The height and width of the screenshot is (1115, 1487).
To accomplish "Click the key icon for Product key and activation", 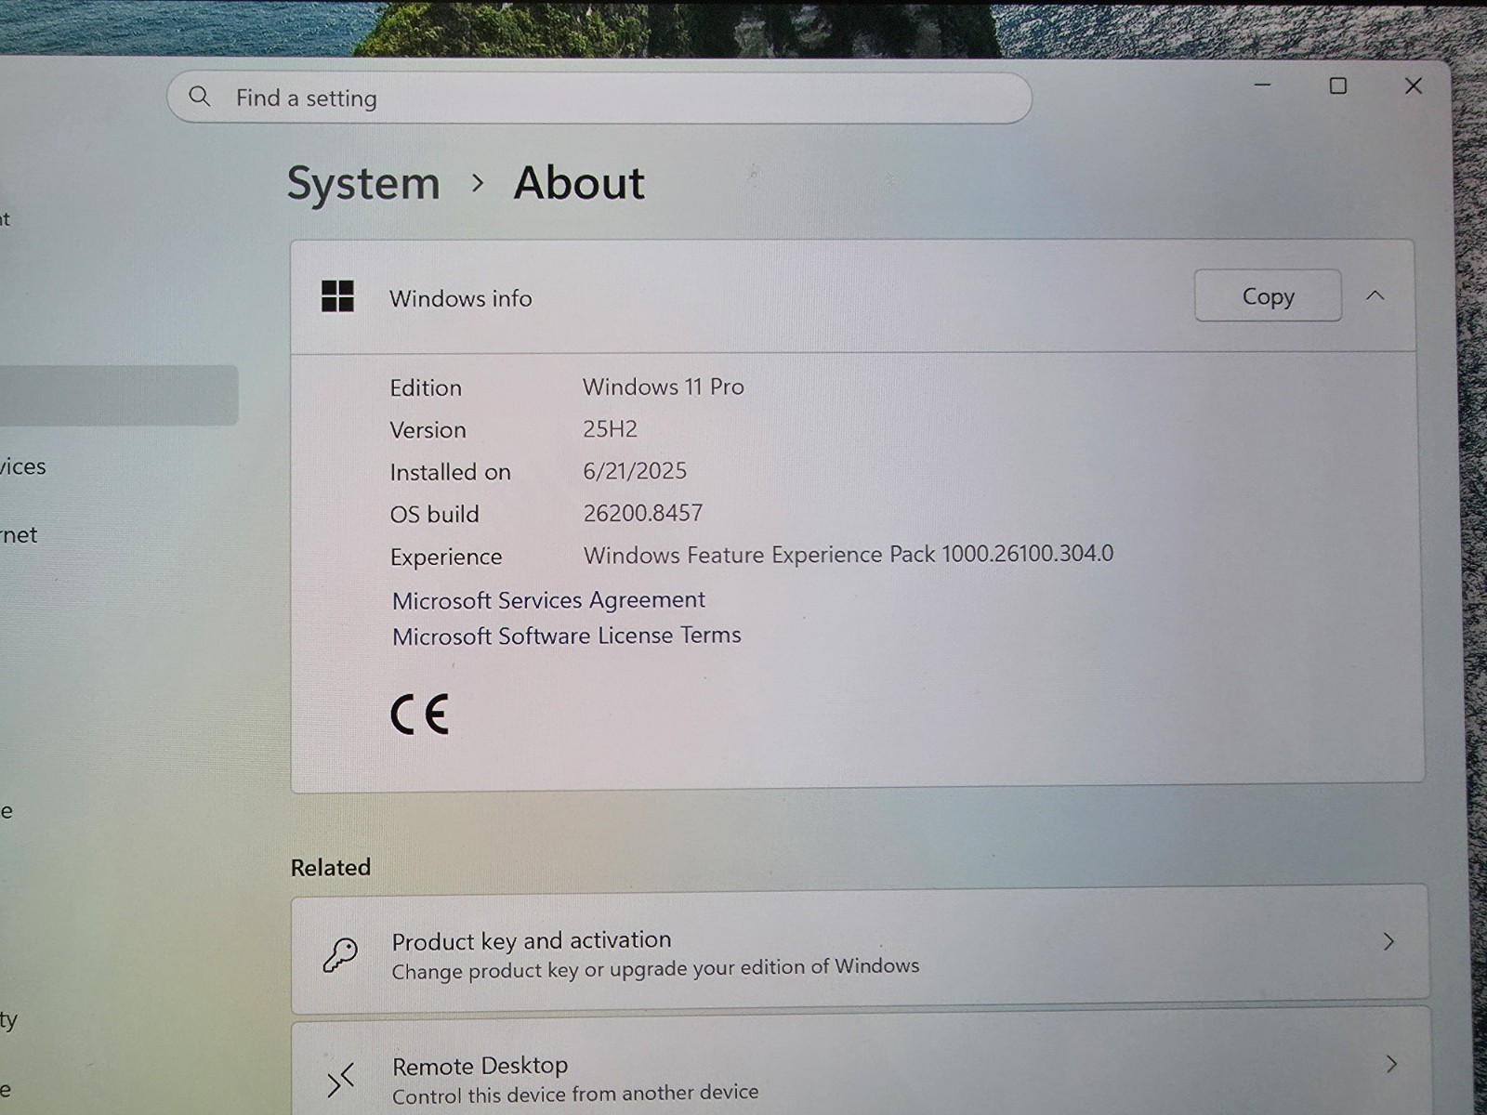I will [x=340, y=954].
